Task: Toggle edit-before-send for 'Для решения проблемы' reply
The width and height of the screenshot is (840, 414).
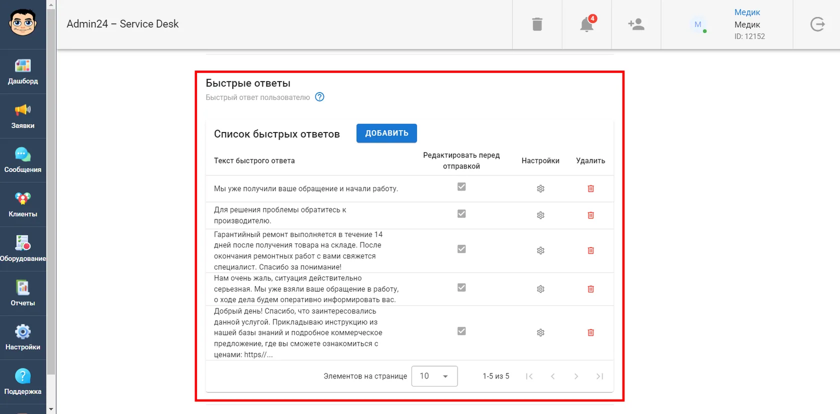Action: pos(461,213)
